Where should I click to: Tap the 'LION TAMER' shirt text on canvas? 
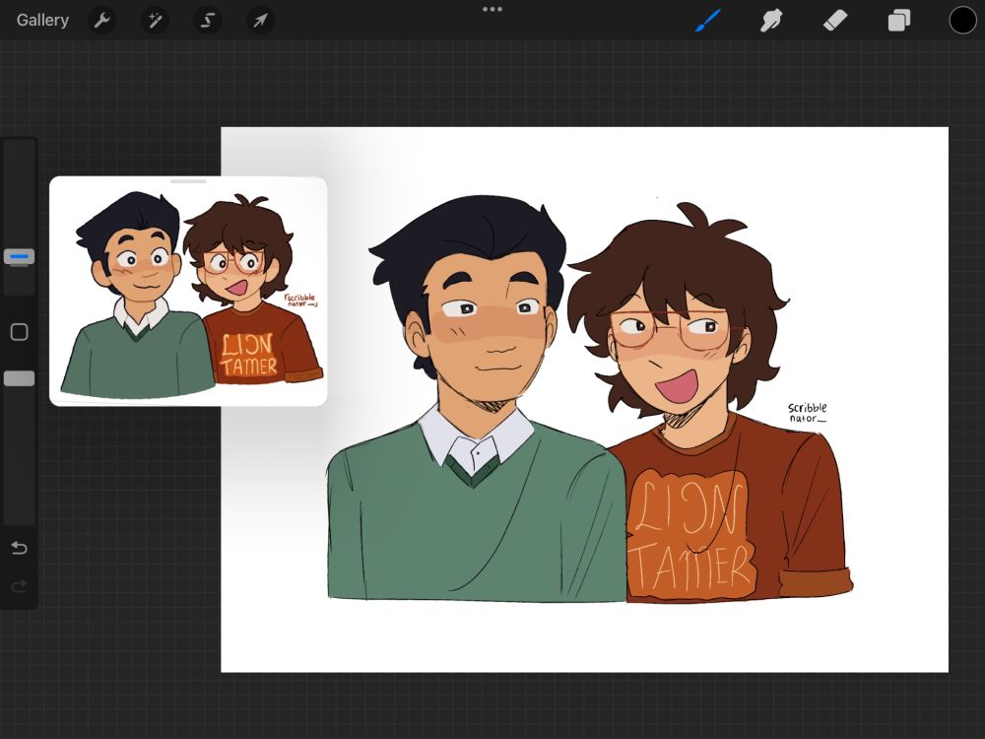point(691,535)
